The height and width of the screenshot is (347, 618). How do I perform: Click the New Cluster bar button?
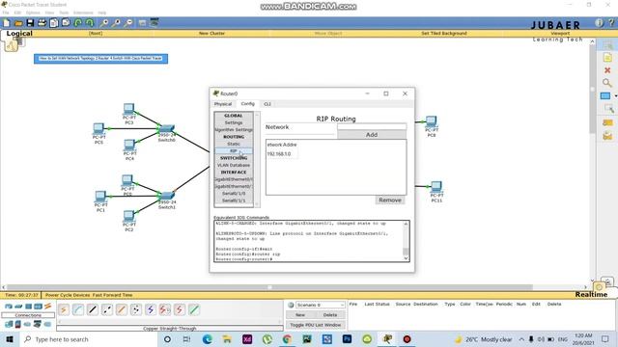click(211, 34)
